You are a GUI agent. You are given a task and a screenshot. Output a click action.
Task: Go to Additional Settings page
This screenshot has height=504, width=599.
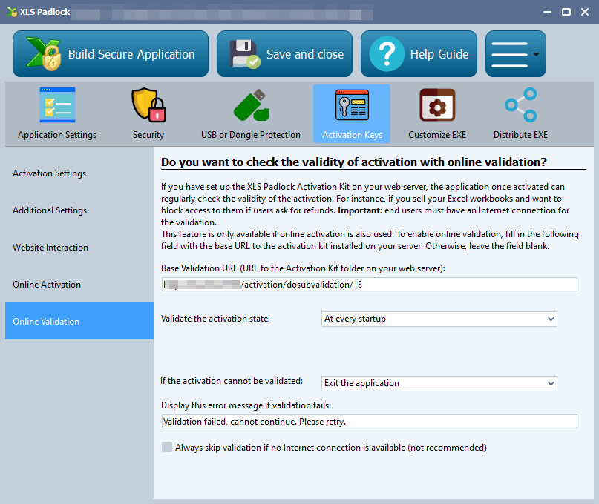[x=79, y=210]
